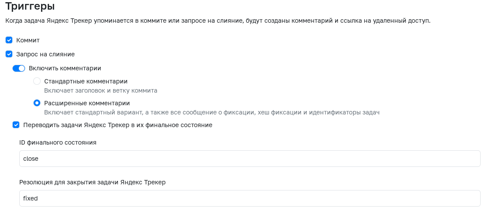
Task: Click the extended comments description hint text
Action: [212, 112]
